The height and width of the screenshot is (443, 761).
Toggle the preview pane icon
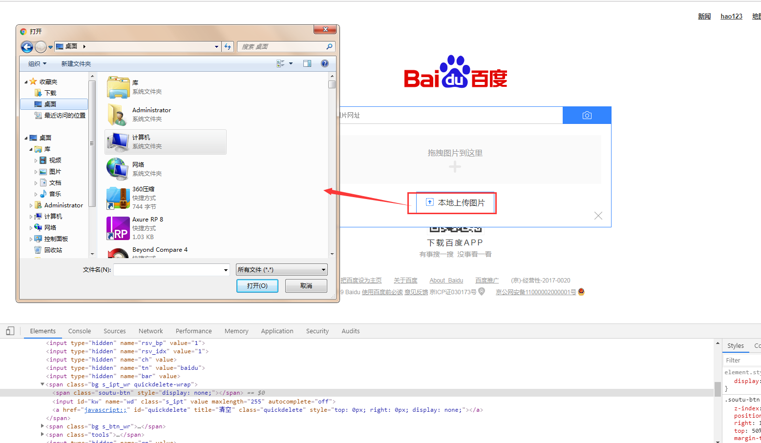[x=307, y=63]
